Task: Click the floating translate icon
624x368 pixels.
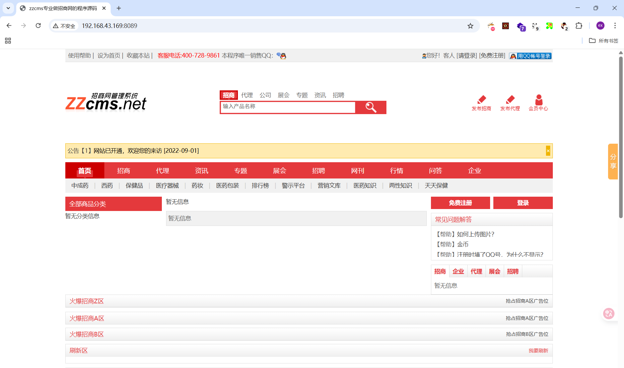Action: click(x=608, y=313)
